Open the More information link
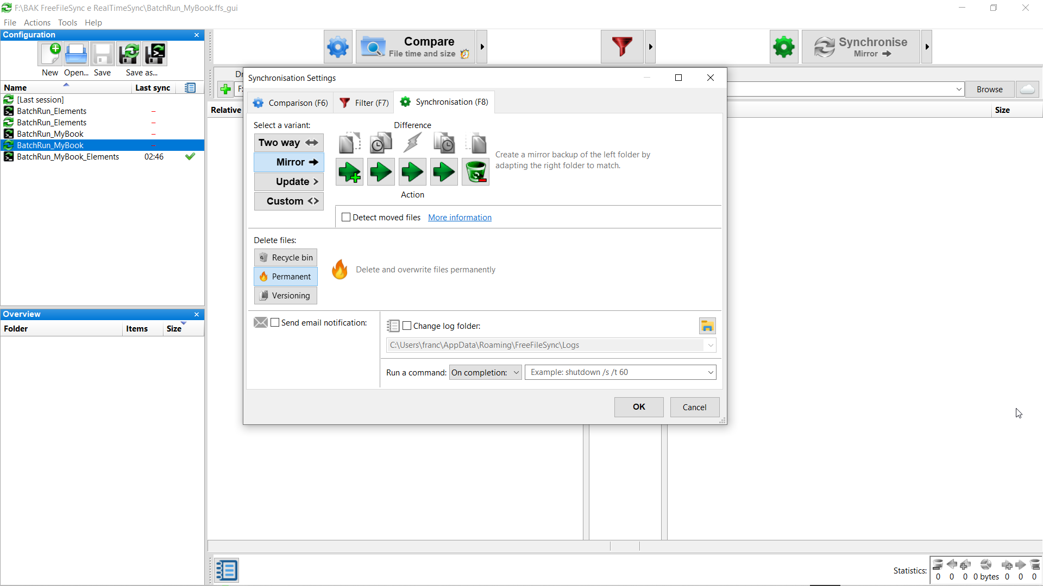Viewport: 1043px width, 586px height. pos(460,217)
